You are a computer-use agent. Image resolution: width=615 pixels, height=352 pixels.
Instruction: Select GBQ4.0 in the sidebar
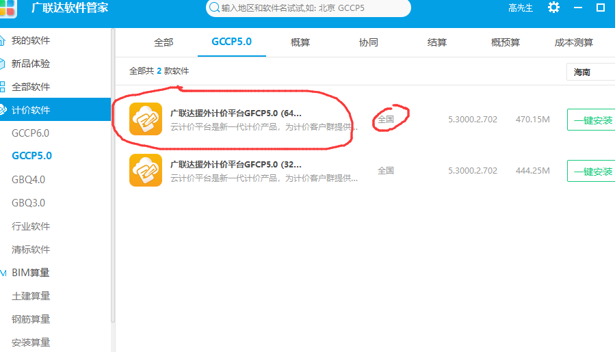coord(28,180)
